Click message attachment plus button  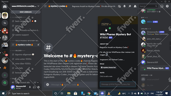coord(48,84)
